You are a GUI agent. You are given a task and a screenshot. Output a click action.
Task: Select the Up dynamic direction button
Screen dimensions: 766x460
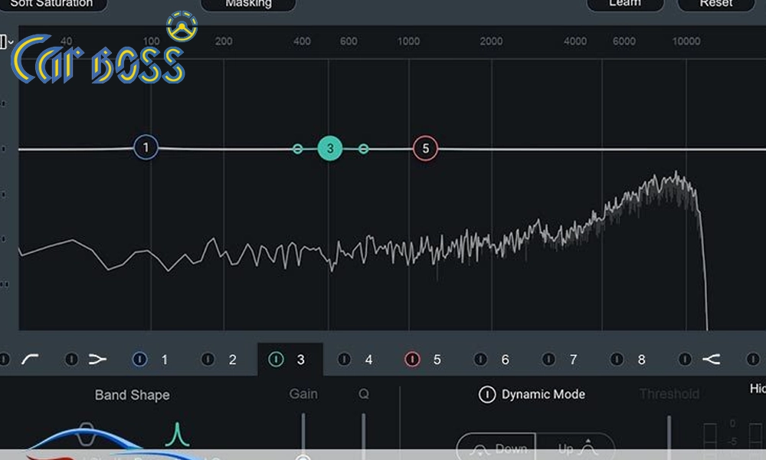(x=575, y=446)
